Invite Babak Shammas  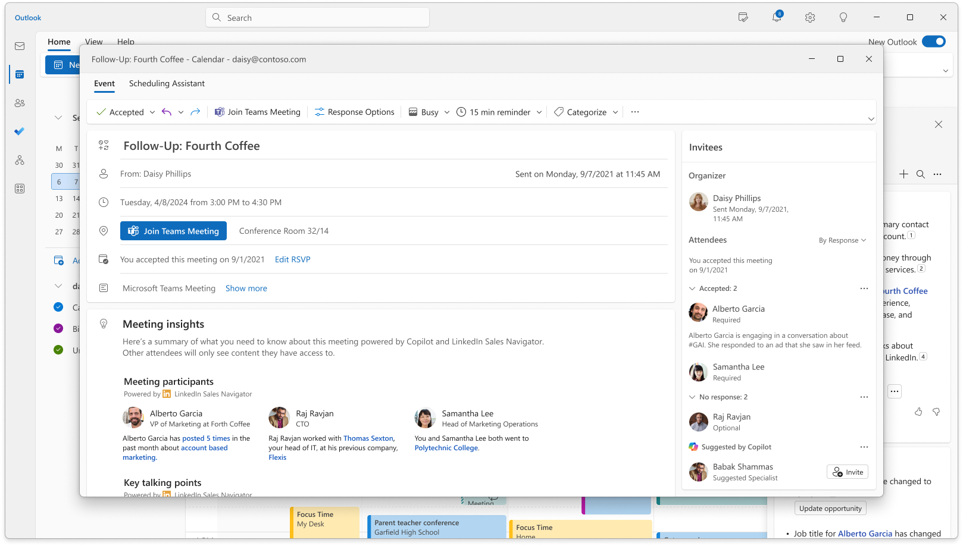(848, 472)
